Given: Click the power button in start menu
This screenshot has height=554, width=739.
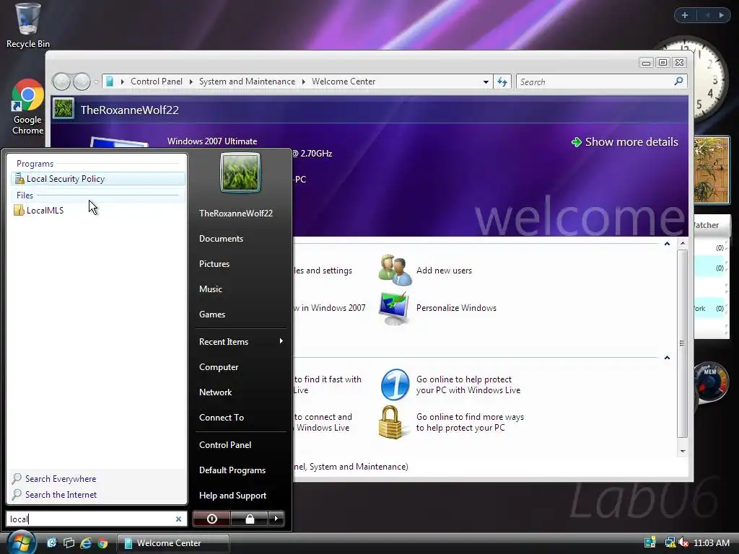Looking at the screenshot, I should [212, 519].
